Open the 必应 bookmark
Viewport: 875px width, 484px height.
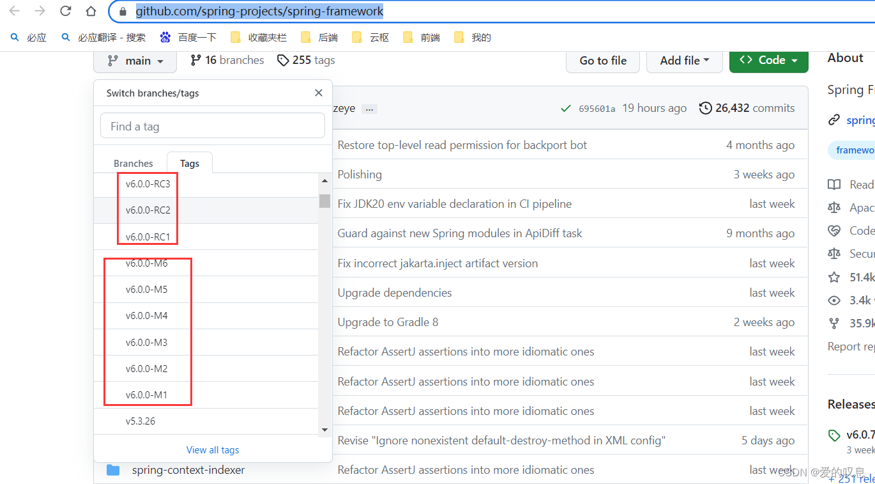(x=29, y=38)
